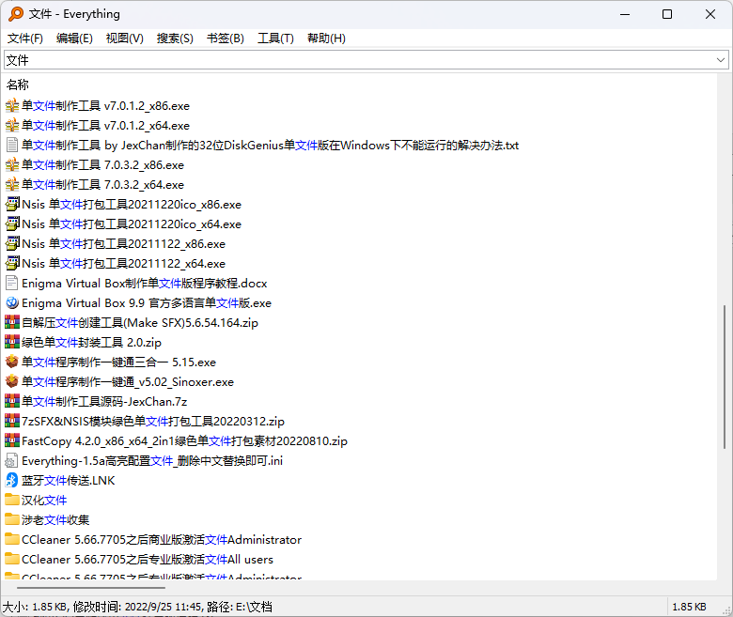733x617 pixels.
Task: Click globe icon of Enigma Virtual Box 9.9 exe
Action: click(x=11, y=302)
